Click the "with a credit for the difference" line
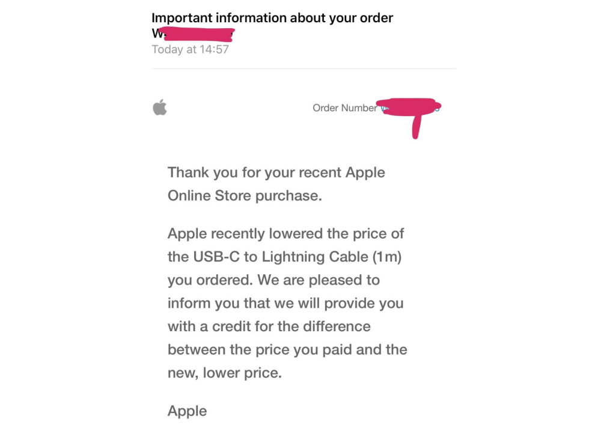The width and height of the screenshot is (601, 425). click(x=269, y=327)
